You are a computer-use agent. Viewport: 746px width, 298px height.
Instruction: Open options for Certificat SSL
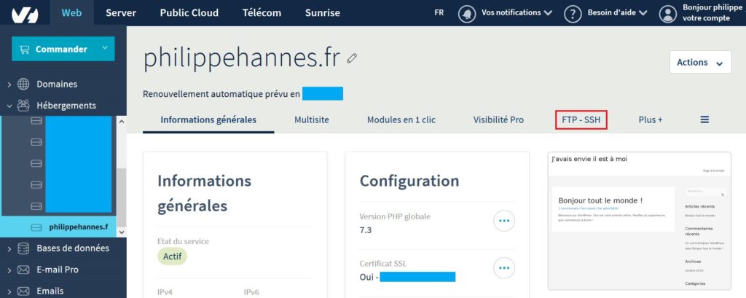pyautogui.click(x=504, y=268)
